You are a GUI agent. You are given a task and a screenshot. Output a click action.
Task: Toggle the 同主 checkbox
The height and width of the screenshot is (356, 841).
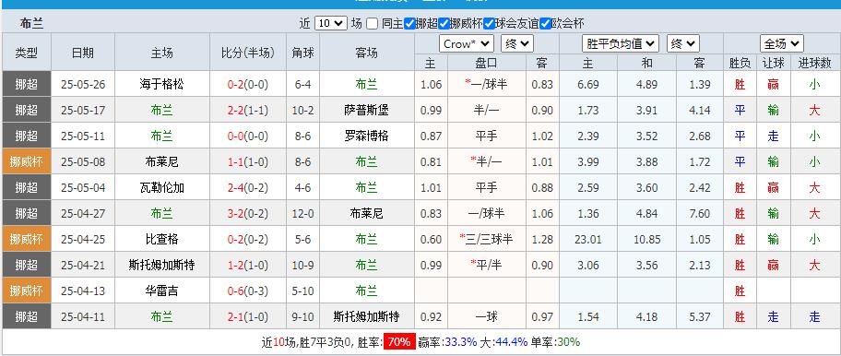373,24
